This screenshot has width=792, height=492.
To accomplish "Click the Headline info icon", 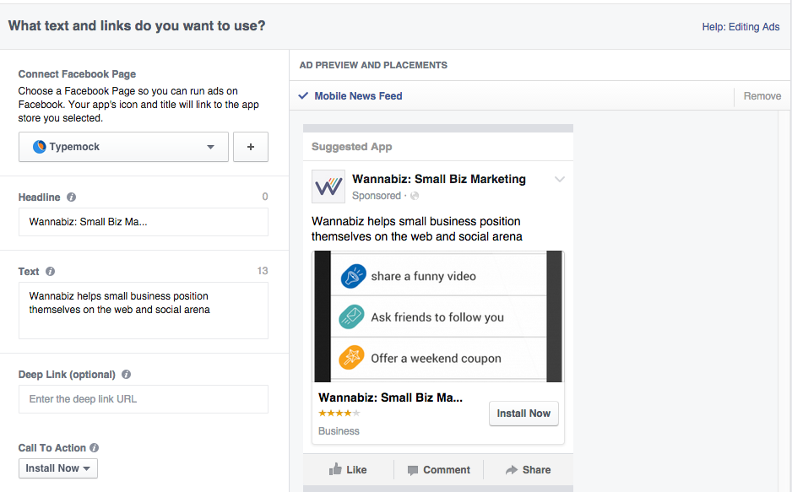I will point(71,197).
